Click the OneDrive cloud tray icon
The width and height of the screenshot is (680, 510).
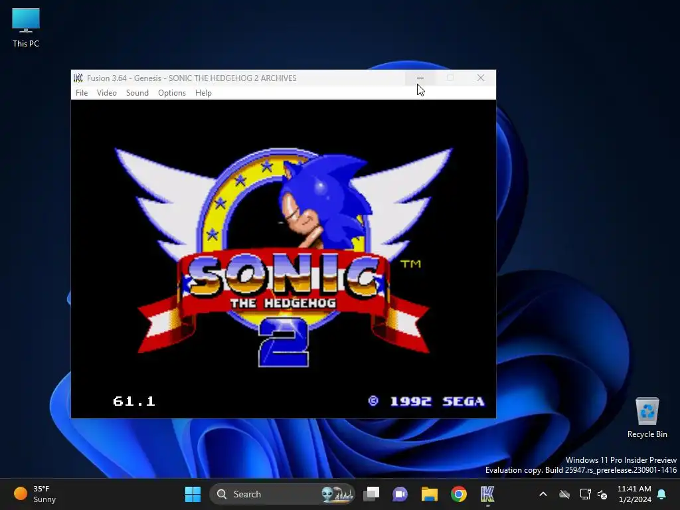click(564, 494)
